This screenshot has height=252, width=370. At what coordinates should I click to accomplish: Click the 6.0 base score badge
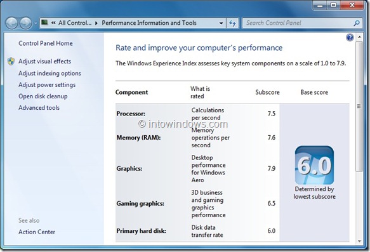tap(314, 165)
